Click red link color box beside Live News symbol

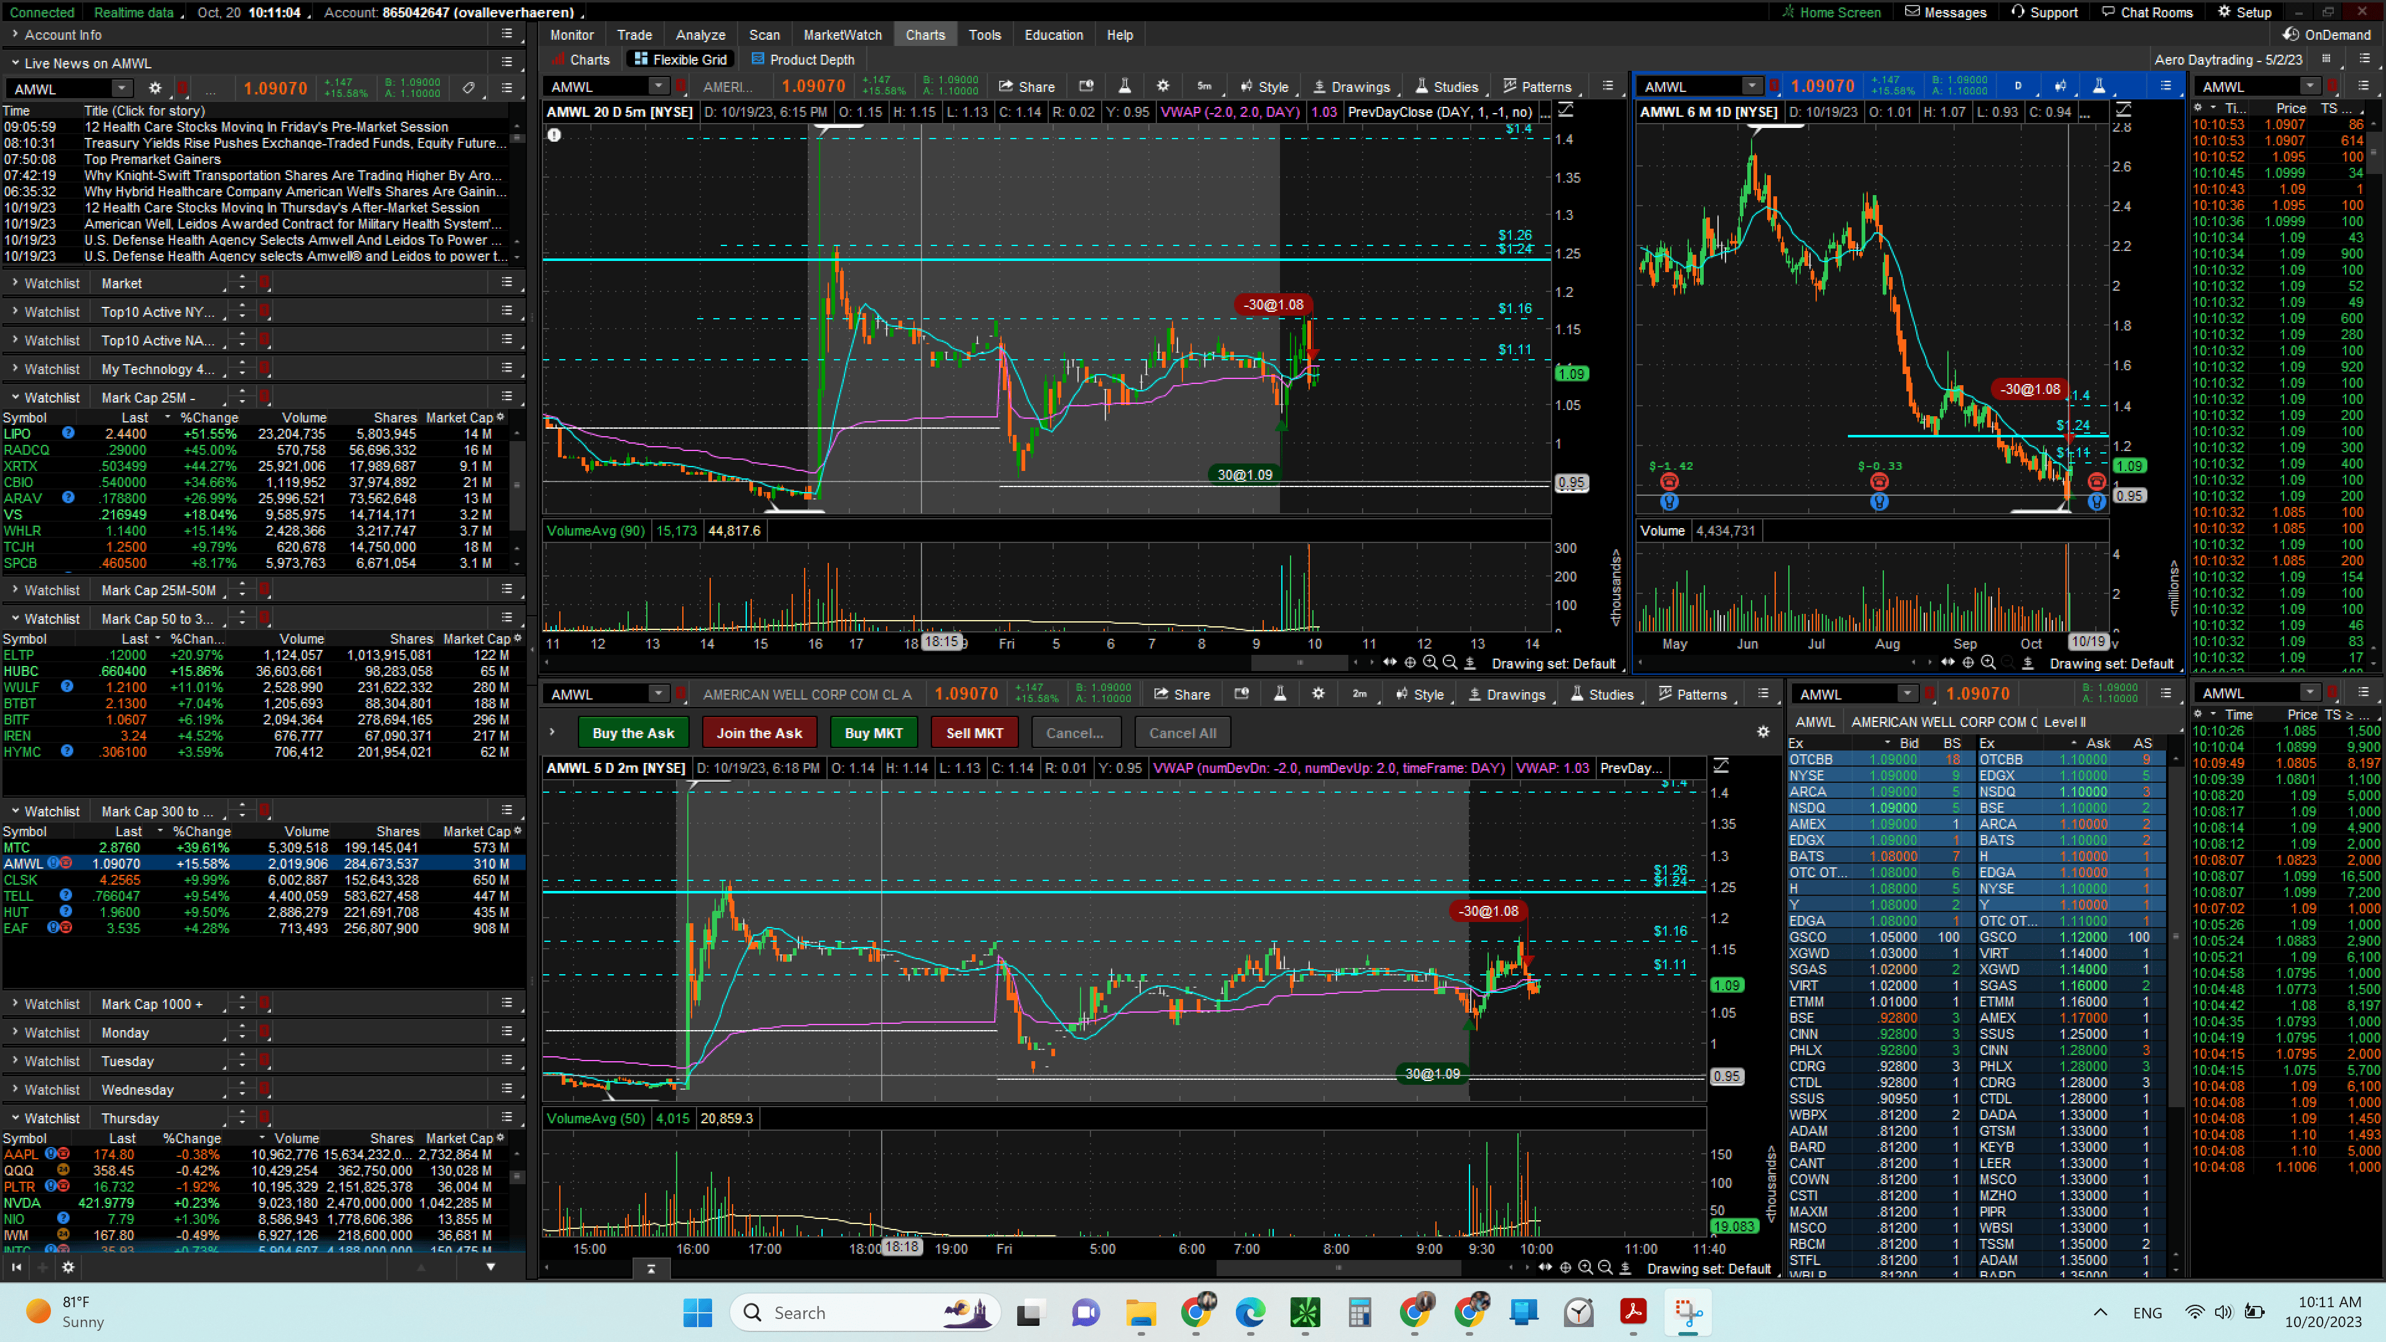[x=183, y=88]
